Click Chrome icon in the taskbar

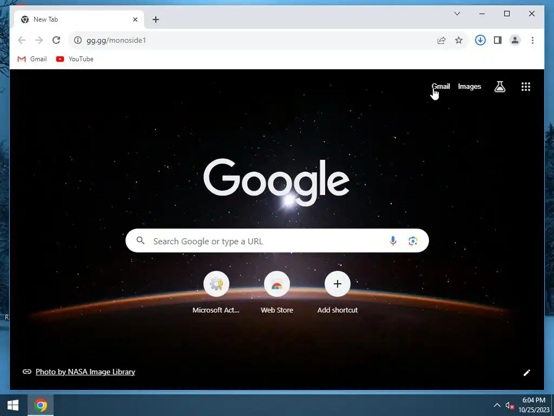coord(40,405)
